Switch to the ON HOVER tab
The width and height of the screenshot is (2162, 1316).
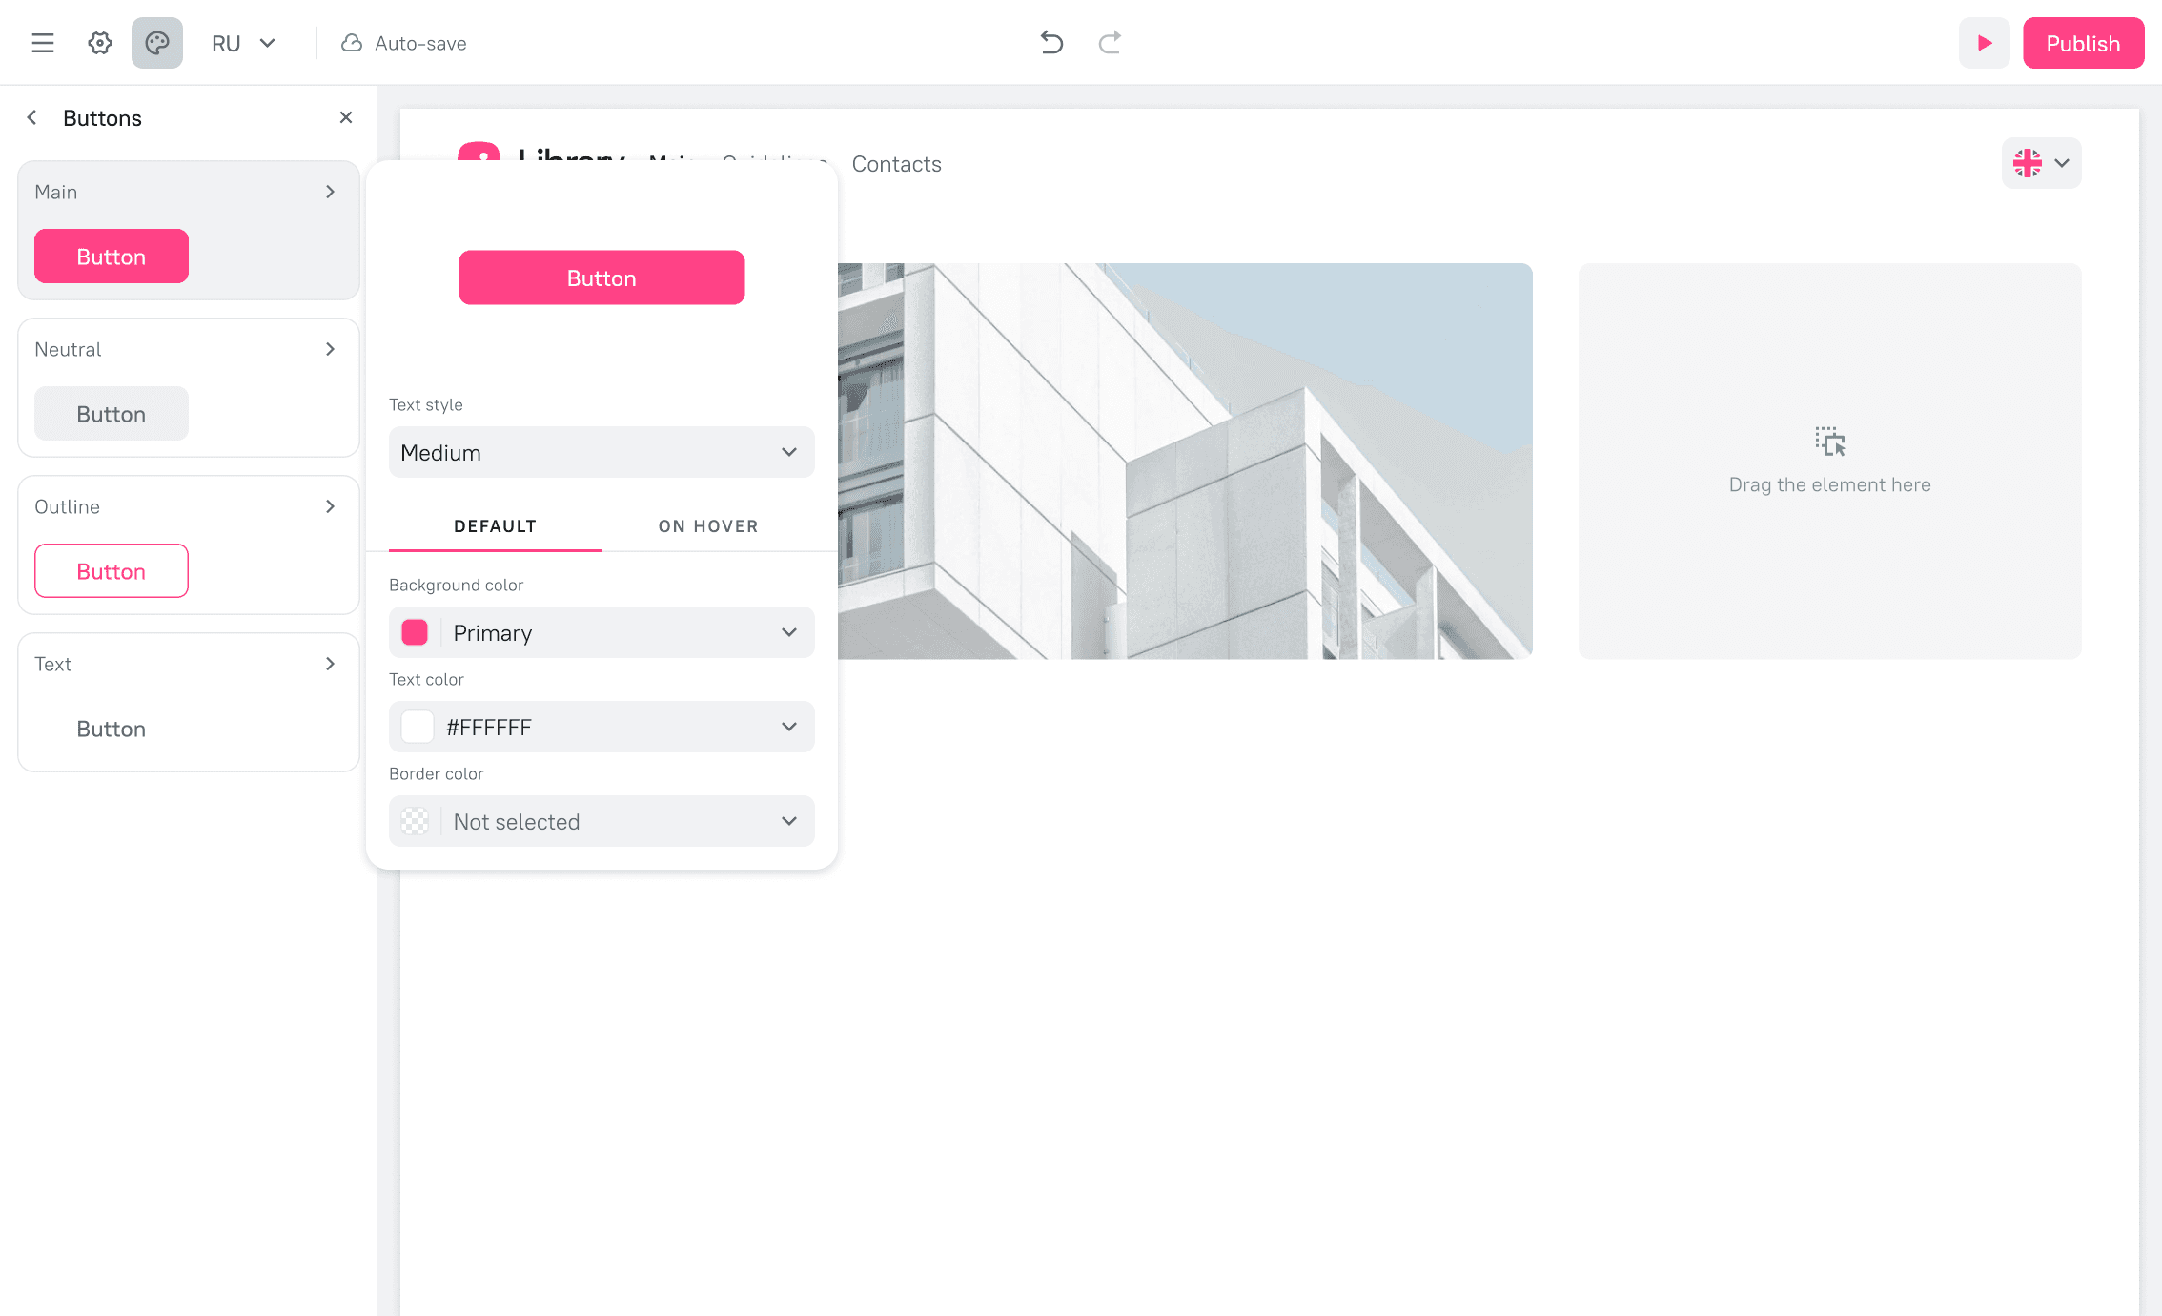click(708, 526)
